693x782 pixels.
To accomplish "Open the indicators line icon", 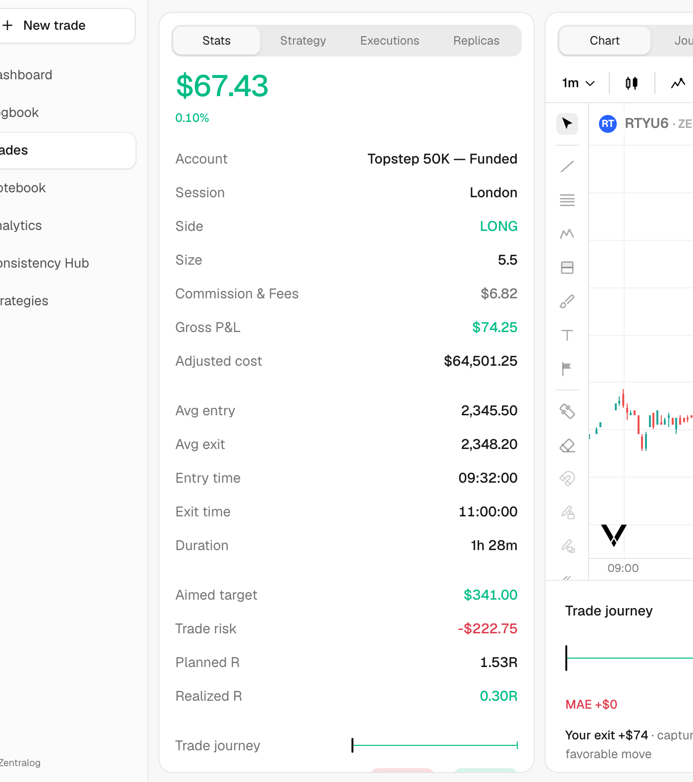I will tap(678, 83).
